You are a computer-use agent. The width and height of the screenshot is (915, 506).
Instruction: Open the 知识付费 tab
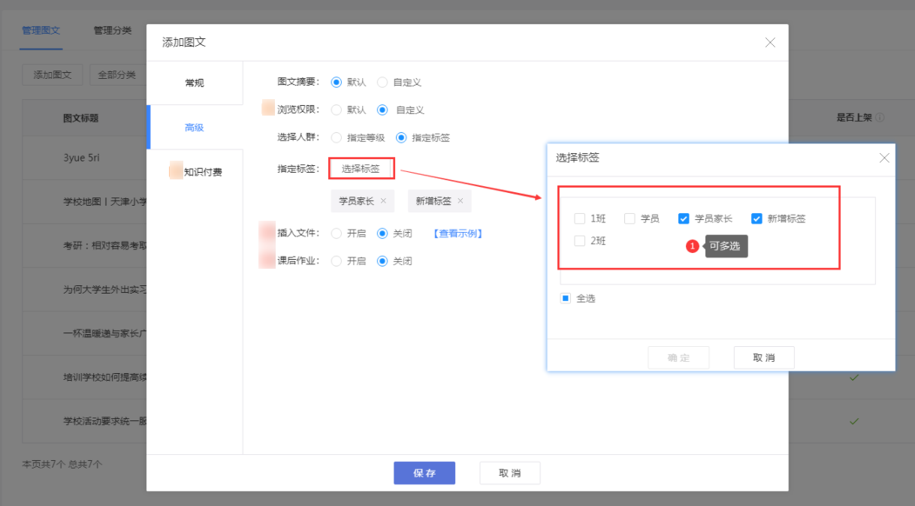202,172
